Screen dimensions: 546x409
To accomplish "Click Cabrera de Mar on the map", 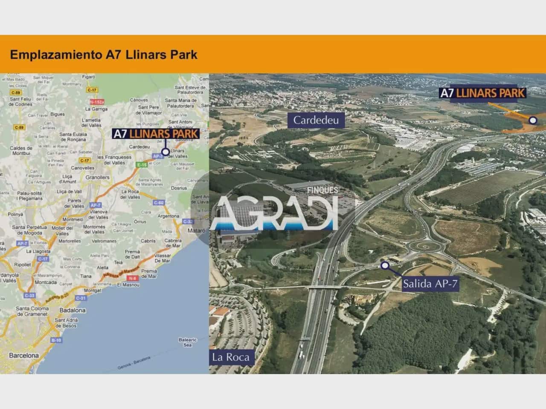I will click(173, 243).
